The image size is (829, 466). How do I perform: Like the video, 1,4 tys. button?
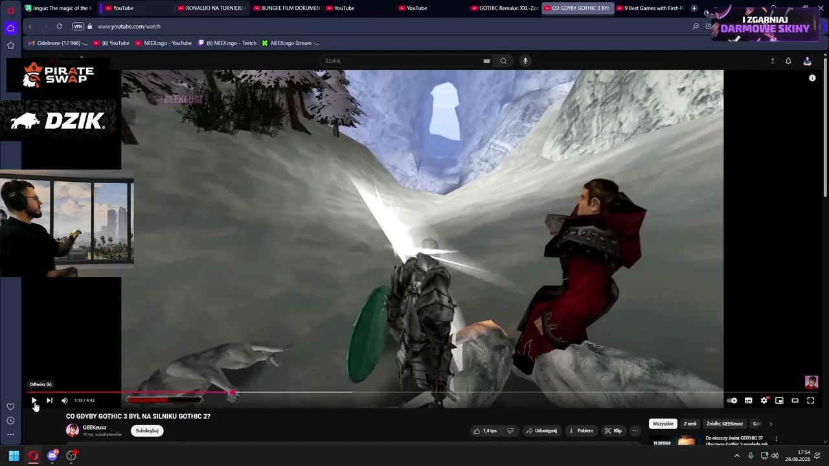[x=485, y=430]
